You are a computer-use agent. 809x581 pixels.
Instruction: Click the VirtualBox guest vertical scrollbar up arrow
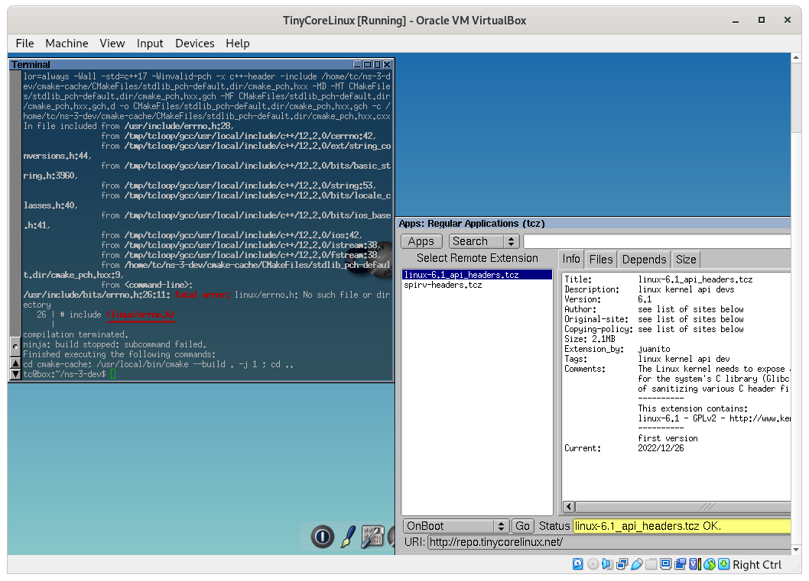(x=796, y=58)
